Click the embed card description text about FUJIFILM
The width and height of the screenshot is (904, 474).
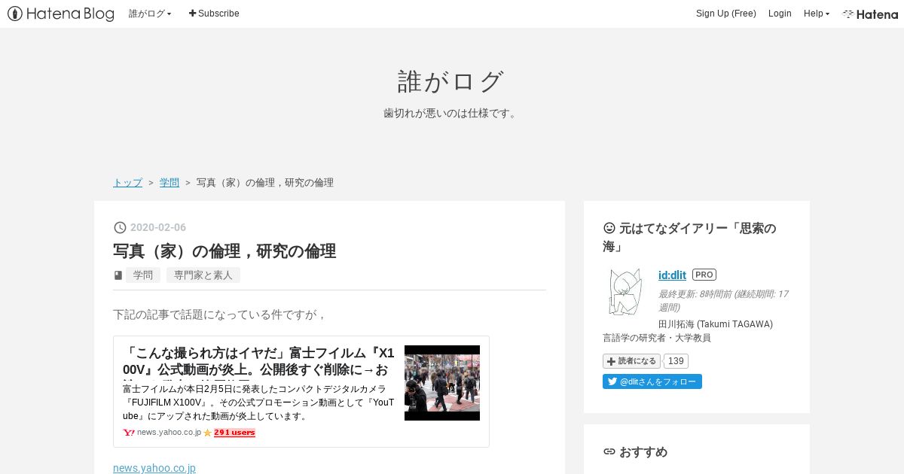tap(258, 403)
